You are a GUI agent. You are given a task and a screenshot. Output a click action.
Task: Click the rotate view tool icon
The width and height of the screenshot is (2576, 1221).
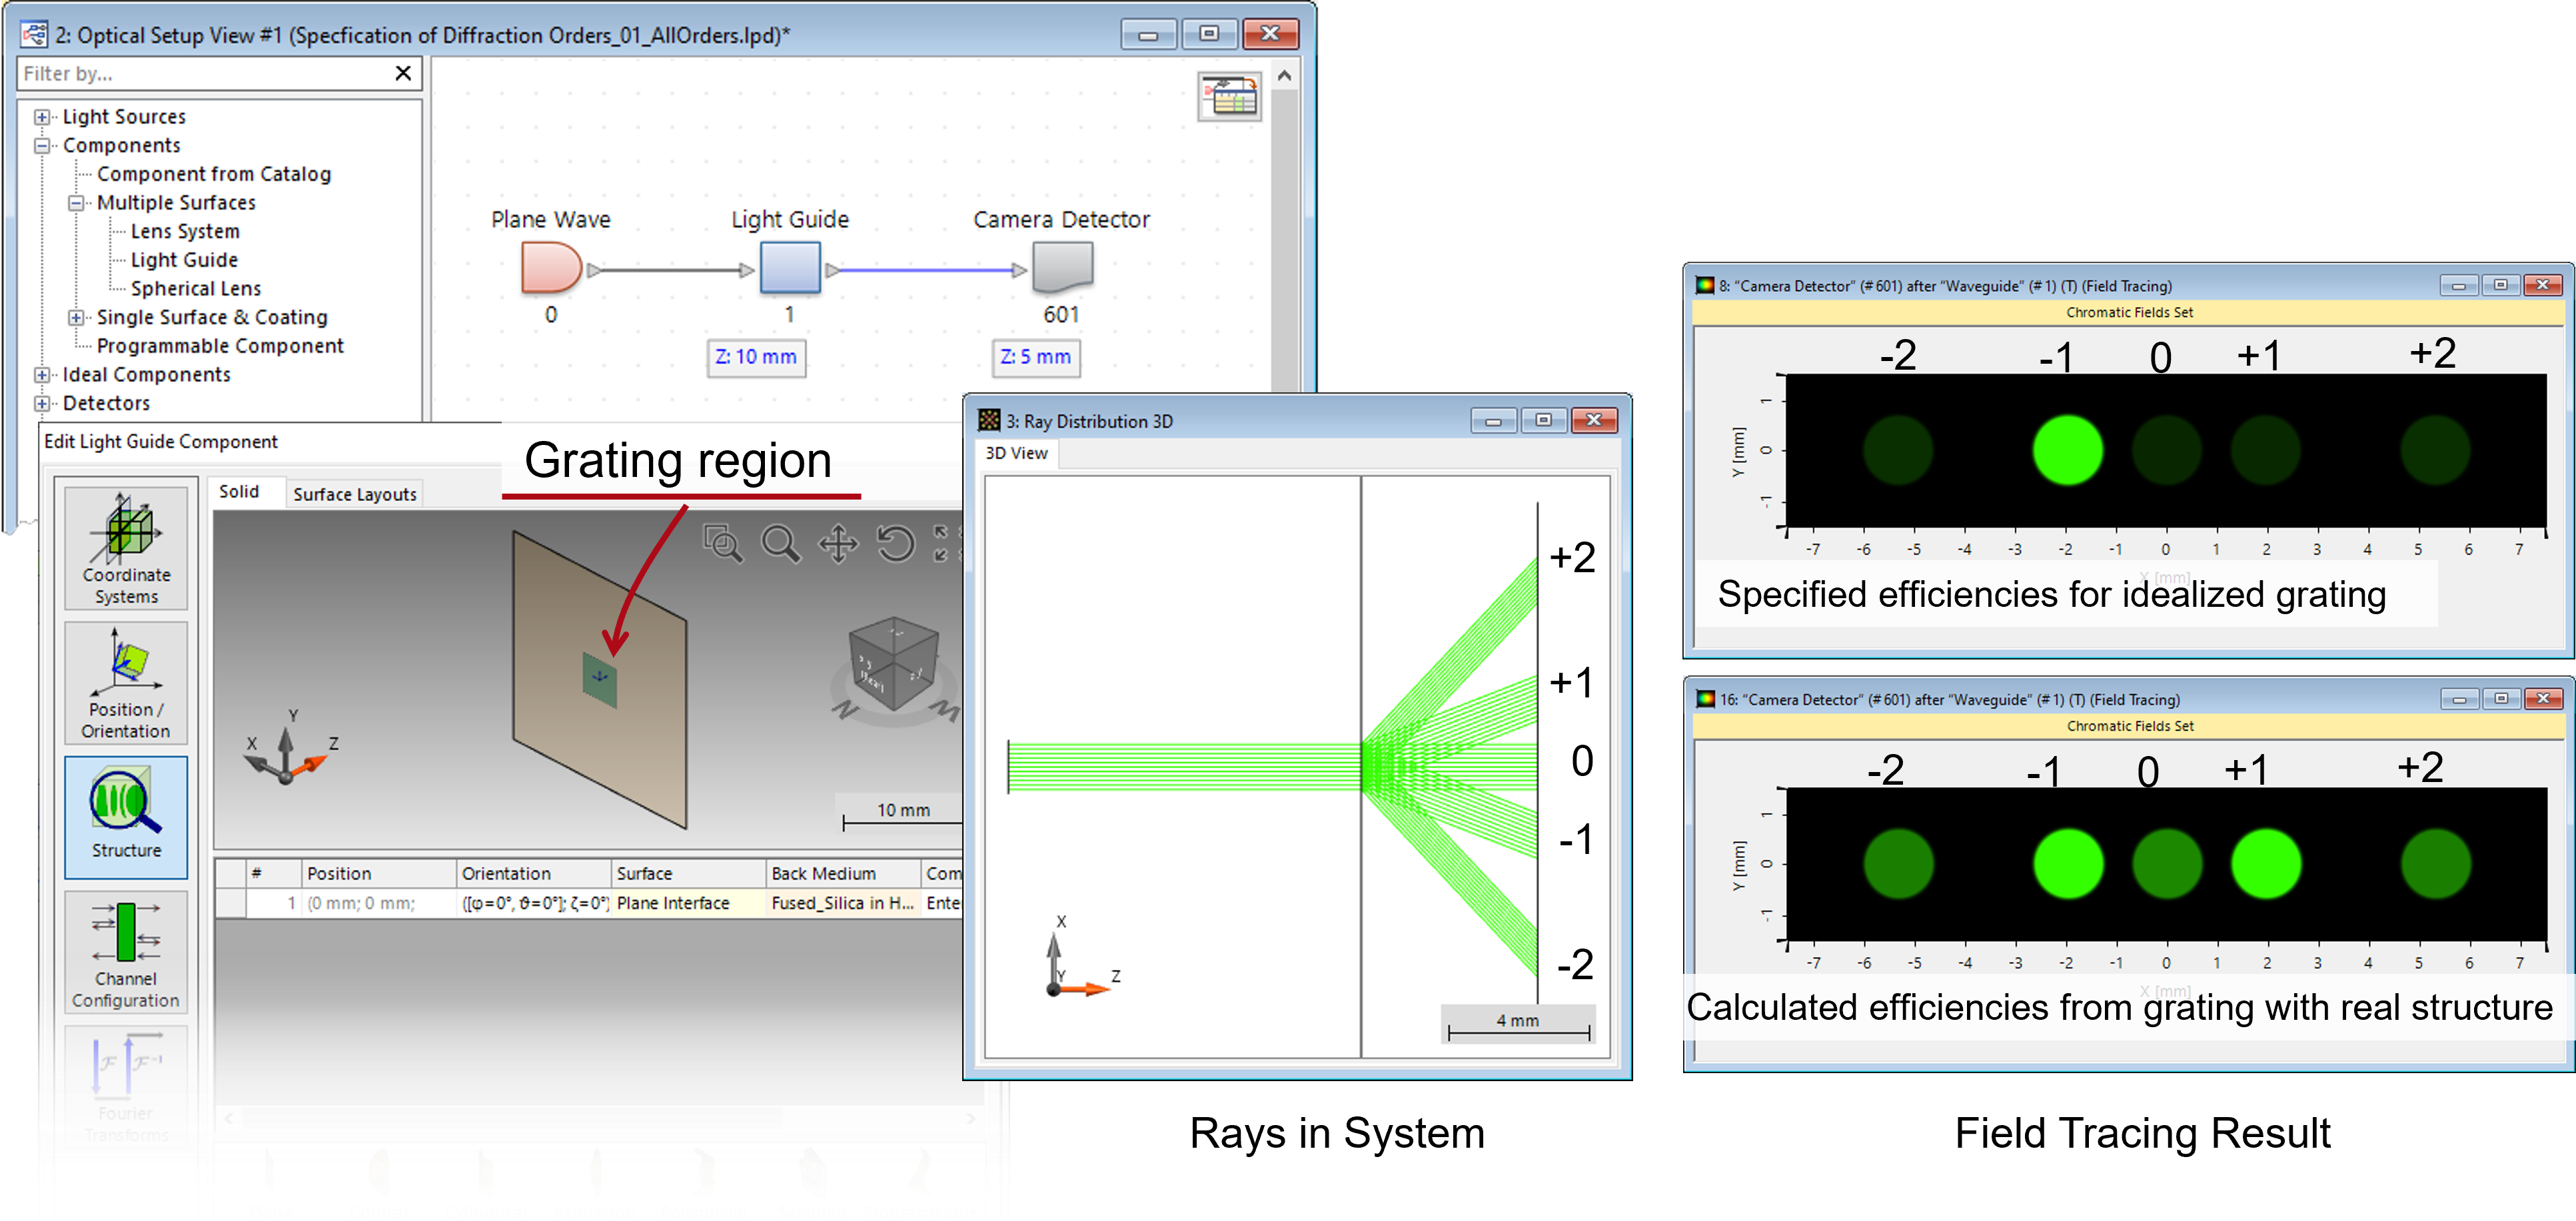[895, 544]
